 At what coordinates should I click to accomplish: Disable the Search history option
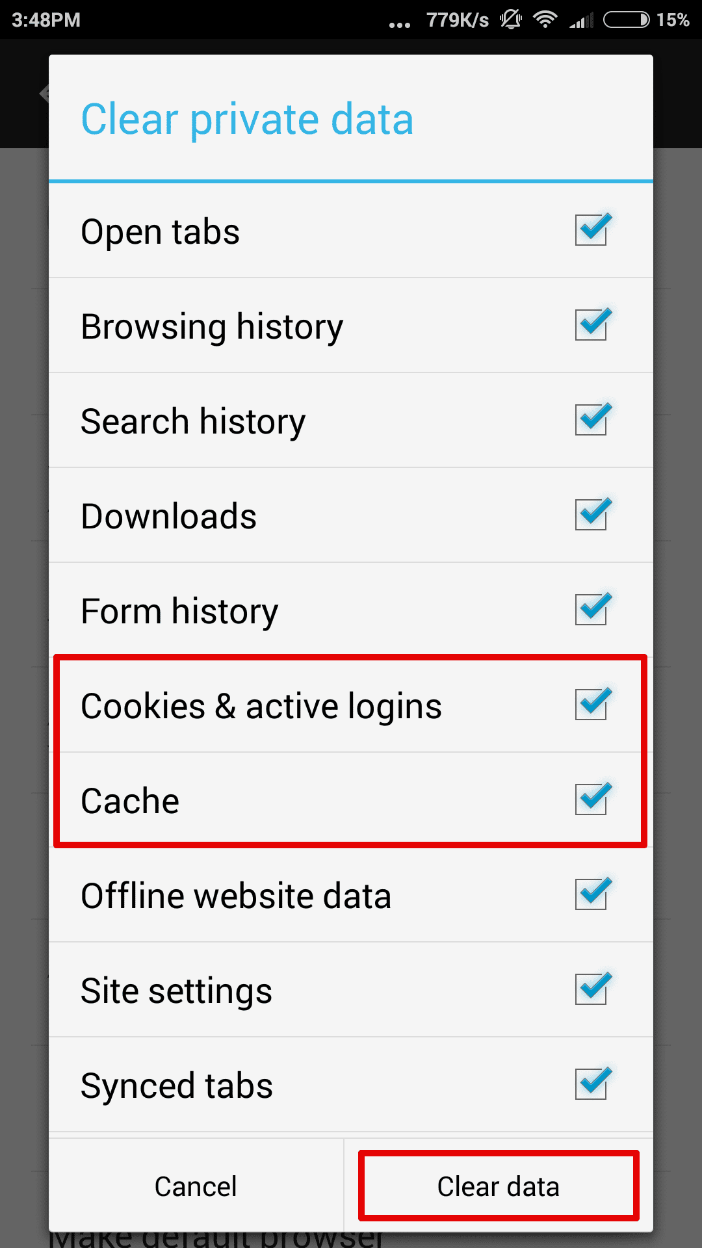(x=591, y=420)
